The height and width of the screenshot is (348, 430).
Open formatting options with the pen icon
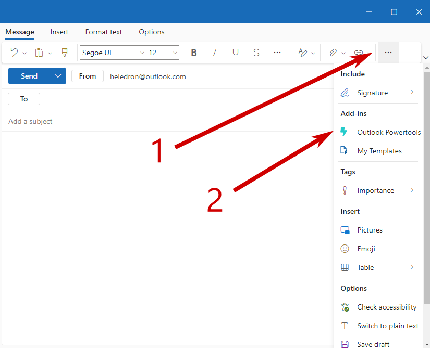pyautogui.click(x=302, y=53)
